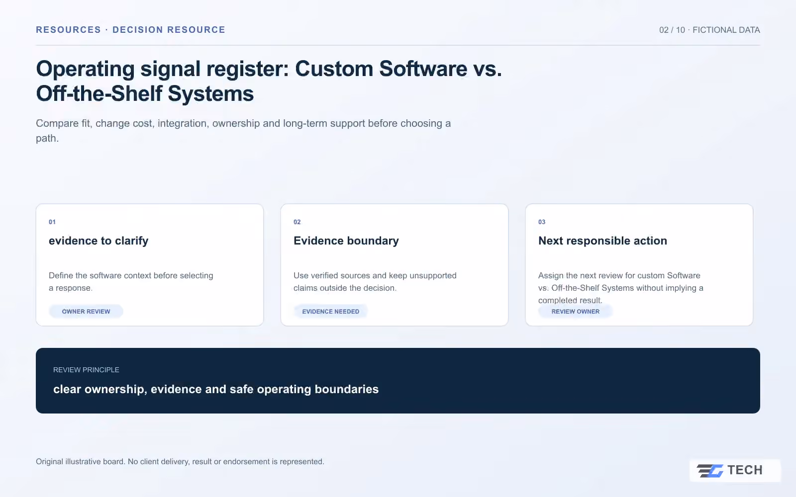796x497 pixels.
Task: Click text 'Use verified sources and keep unsupported'
Action: (375, 275)
